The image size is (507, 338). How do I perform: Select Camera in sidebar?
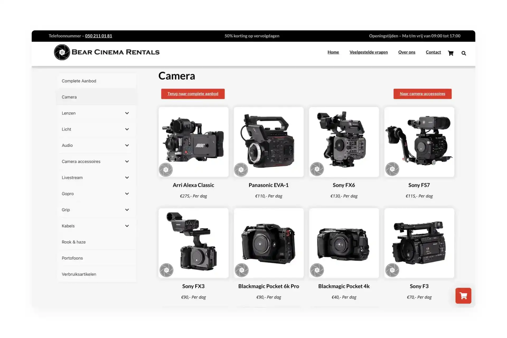[96, 97]
